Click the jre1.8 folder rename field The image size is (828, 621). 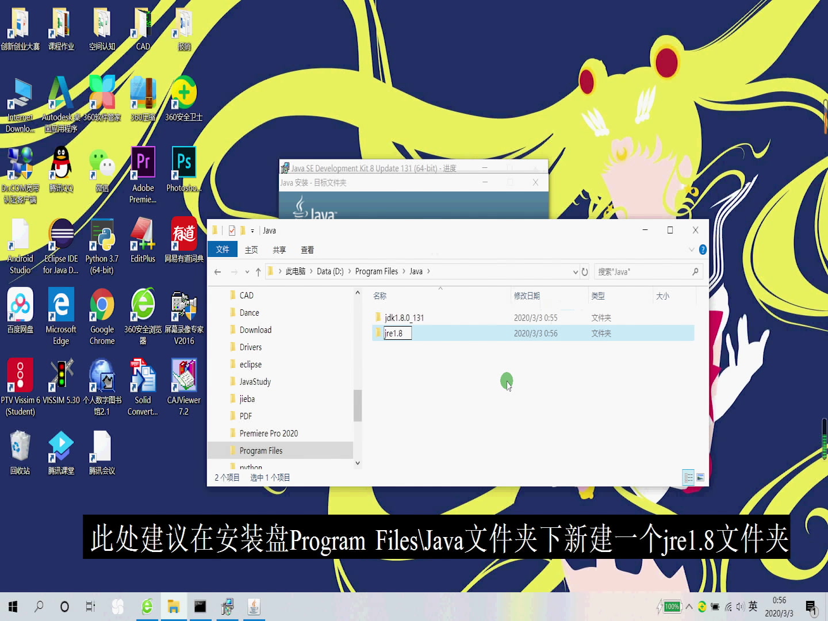pos(397,333)
